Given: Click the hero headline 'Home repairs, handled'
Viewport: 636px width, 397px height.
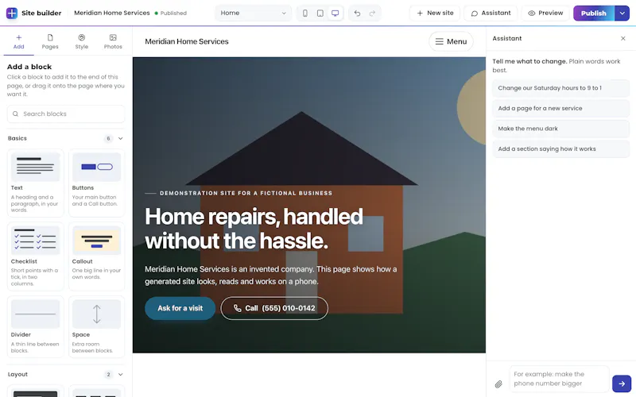Looking at the screenshot, I should click(x=254, y=217).
